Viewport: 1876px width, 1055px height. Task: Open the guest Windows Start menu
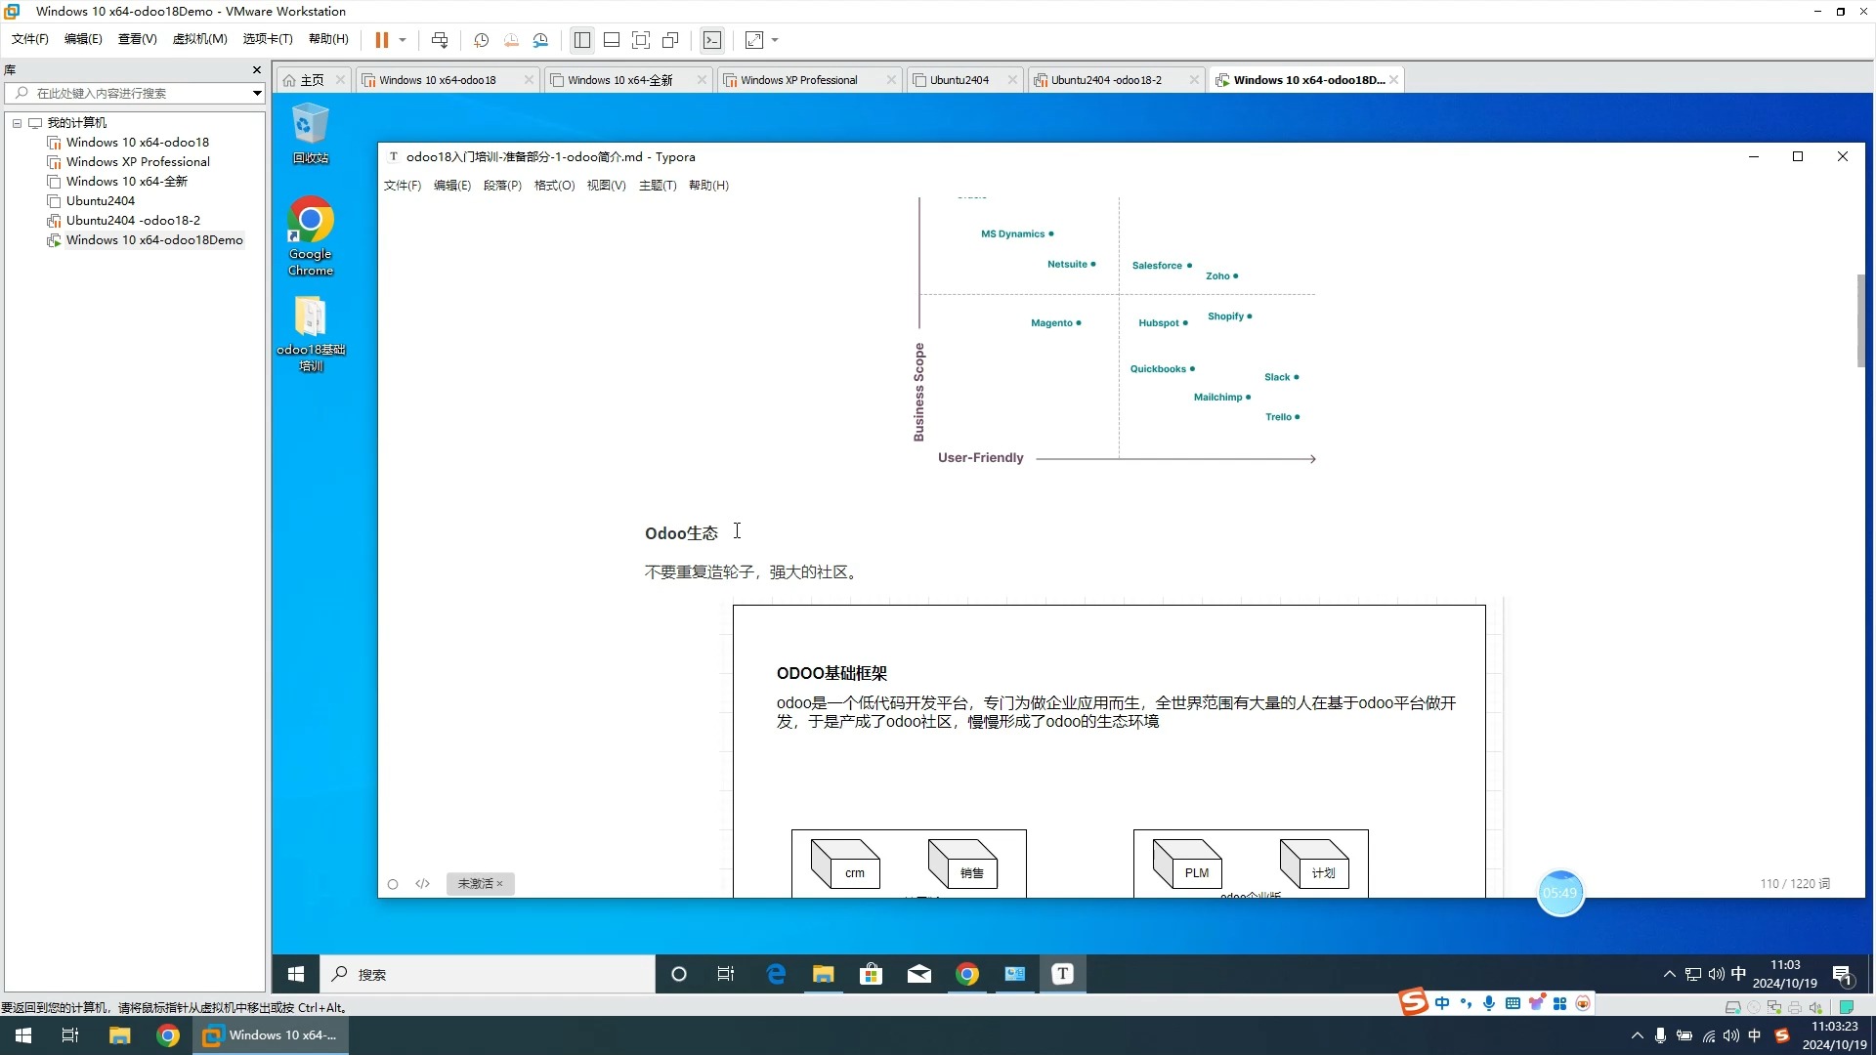(x=296, y=974)
